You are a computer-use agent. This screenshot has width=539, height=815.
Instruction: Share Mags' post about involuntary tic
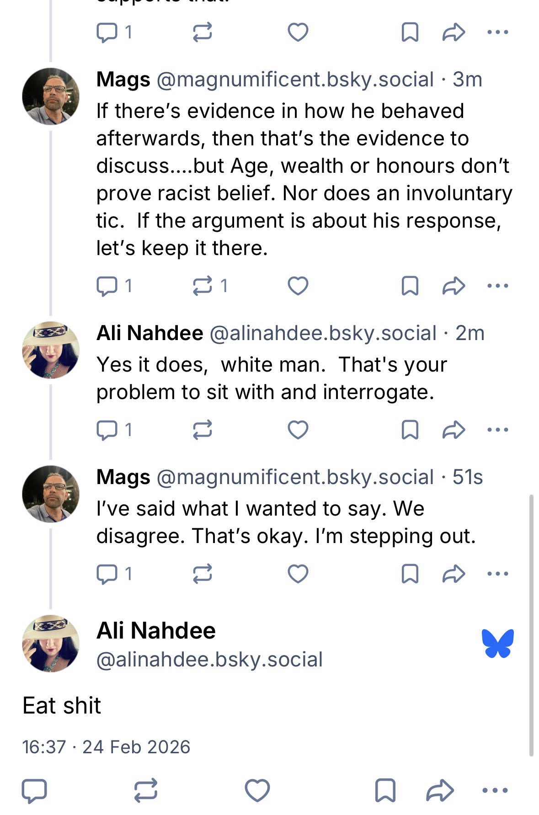click(454, 286)
